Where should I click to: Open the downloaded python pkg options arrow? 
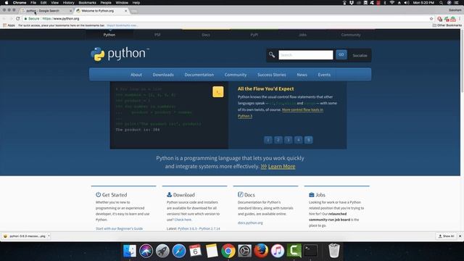tap(49, 236)
